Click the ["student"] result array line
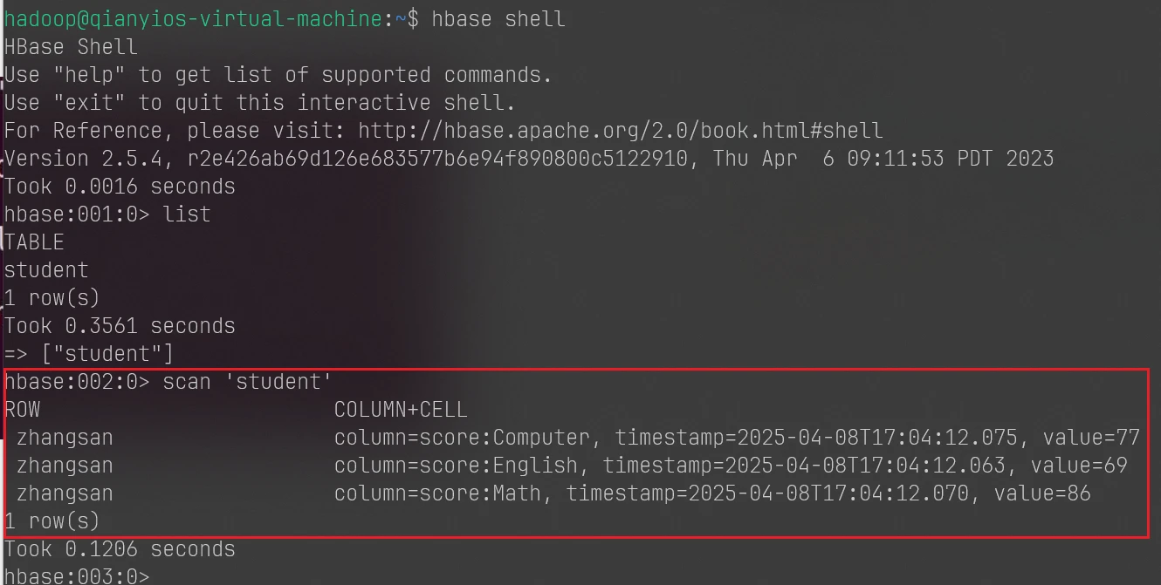This screenshot has width=1161, height=585. pyautogui.click(x=89, y=354)
